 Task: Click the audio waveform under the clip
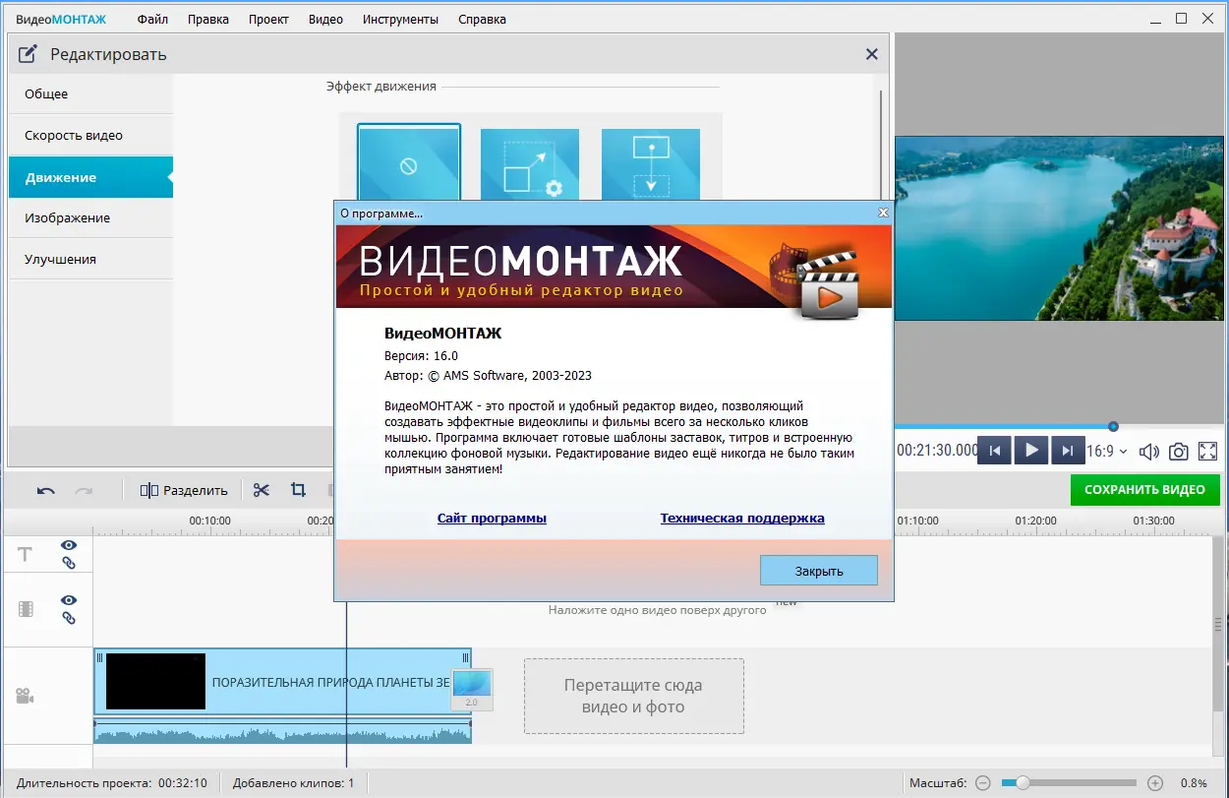coord(282,731)
